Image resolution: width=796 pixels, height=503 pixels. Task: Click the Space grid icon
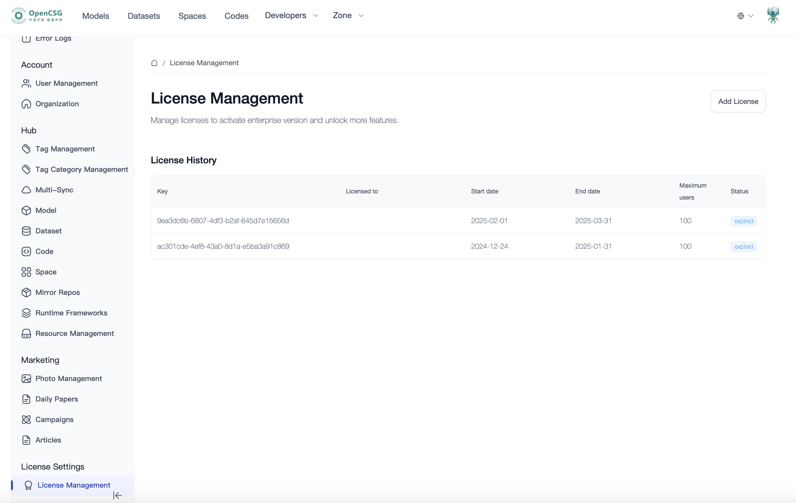(x=26, y=272)
